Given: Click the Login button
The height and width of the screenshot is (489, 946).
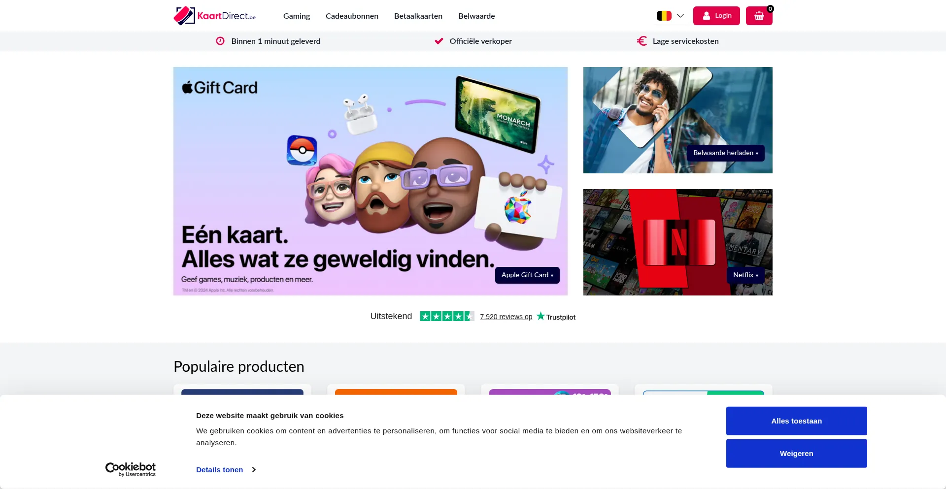Looking at the screenshot, I should pyautogui.click(x=716, y=16).
